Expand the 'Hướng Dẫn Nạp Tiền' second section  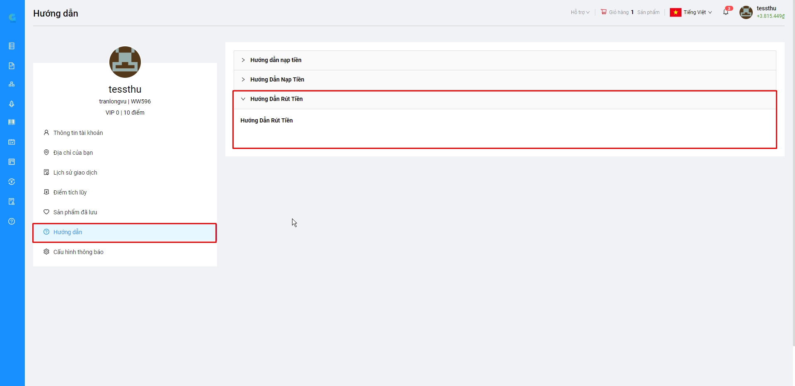[277, 79]
